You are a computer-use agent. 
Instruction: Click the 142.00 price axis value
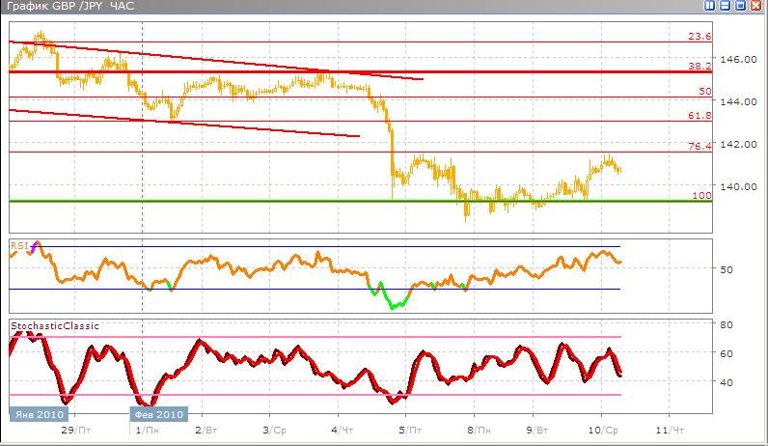click(738, 144)
